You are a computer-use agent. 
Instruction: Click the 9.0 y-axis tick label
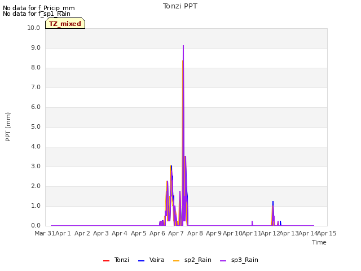point(36,47)
